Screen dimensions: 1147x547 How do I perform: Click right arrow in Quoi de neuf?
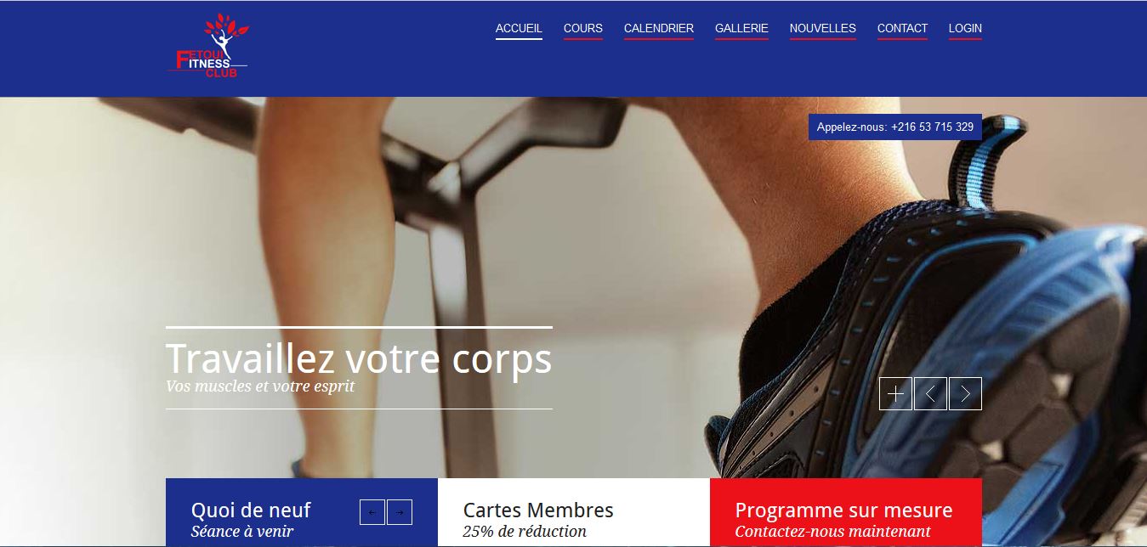tap(400, 512)
